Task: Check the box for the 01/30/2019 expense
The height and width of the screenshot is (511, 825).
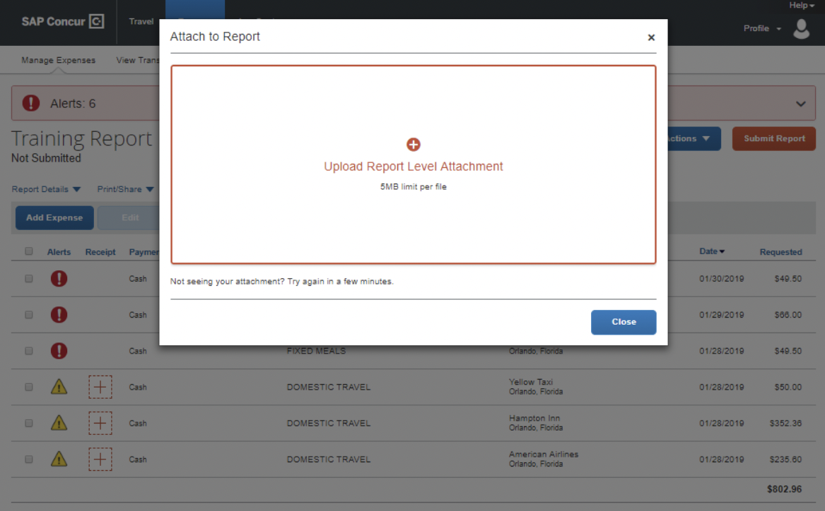Action: coord(29,279)
